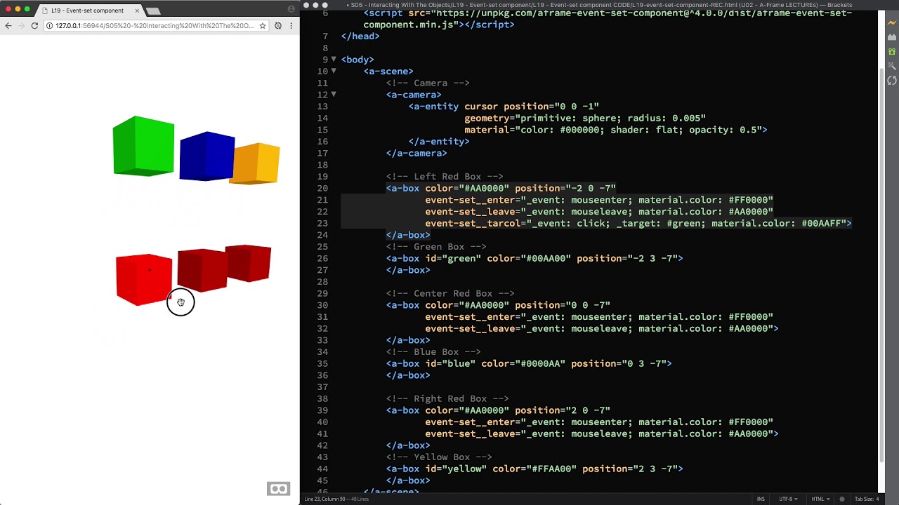The image size is (899, 505).
Task: Click Tab Size: 4 setting
Action: coord(866,499)
